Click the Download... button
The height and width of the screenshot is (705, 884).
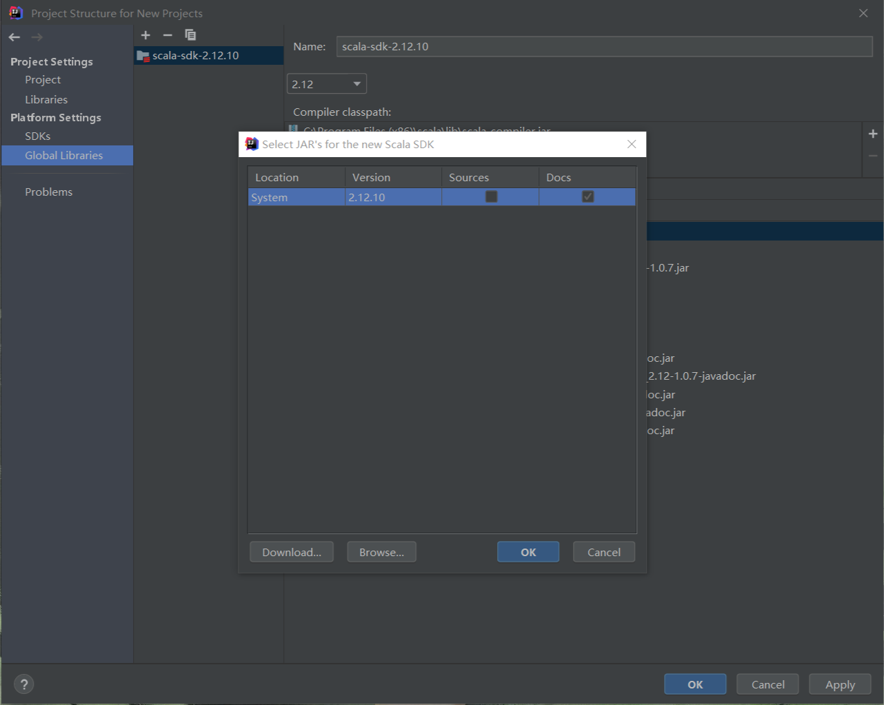coord(292,552)
